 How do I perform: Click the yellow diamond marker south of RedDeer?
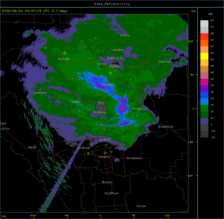click(x=111, y=73)
